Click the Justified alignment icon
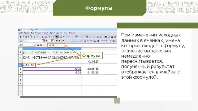198x111 pixels. click(x=77, y=41)
